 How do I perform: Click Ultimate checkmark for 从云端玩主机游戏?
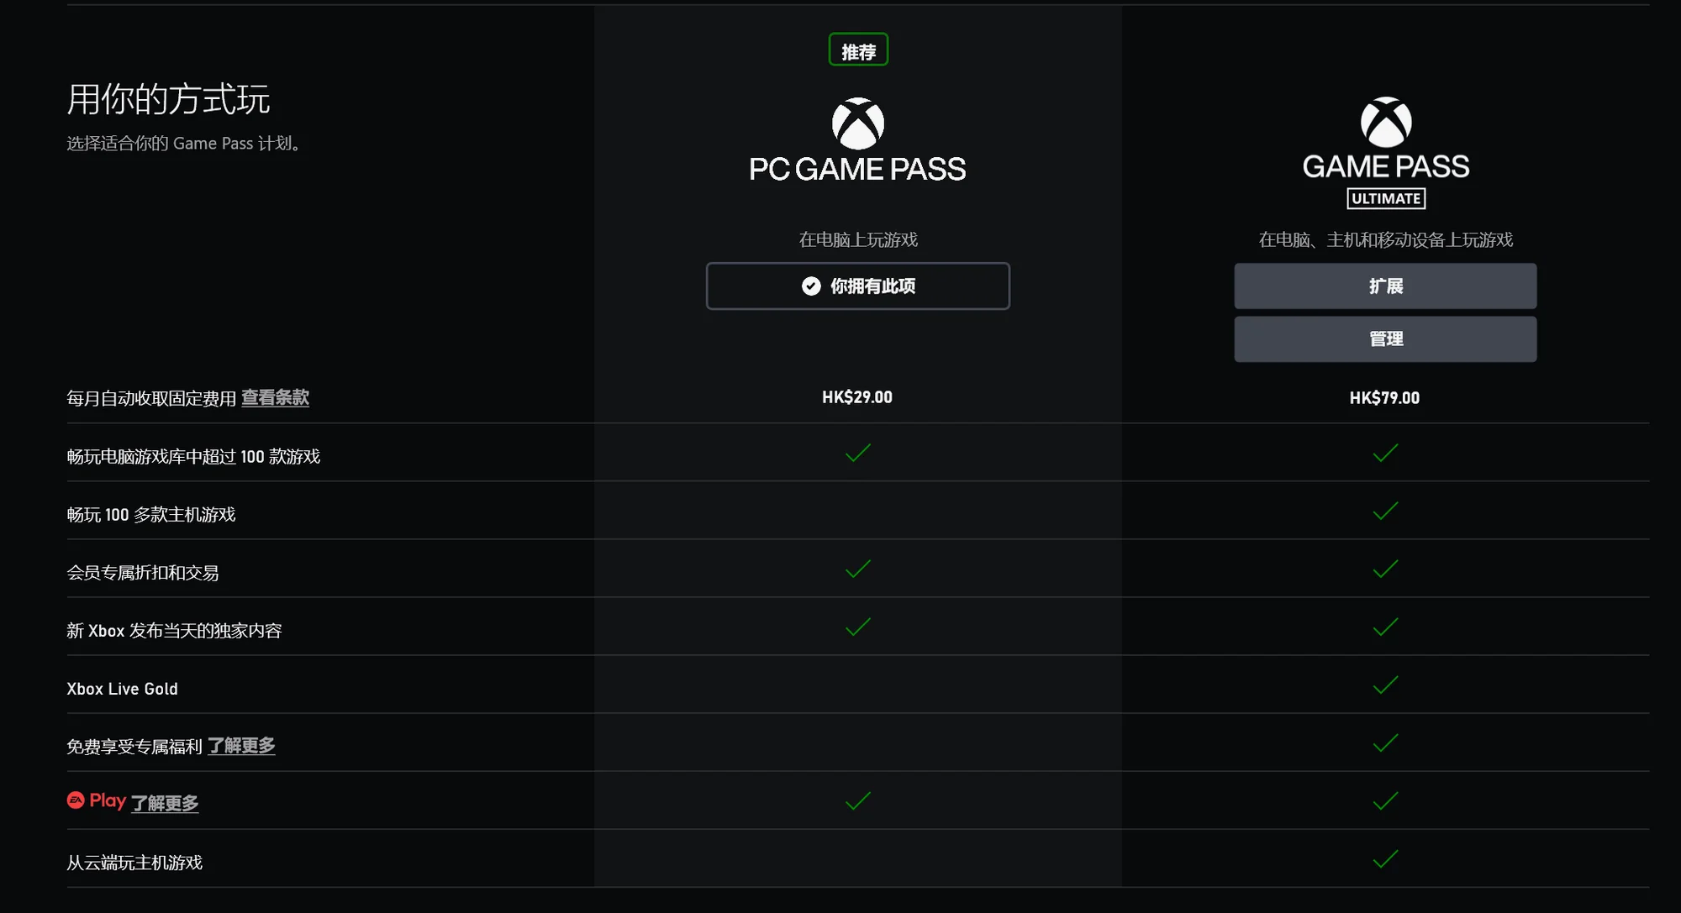1385,858
